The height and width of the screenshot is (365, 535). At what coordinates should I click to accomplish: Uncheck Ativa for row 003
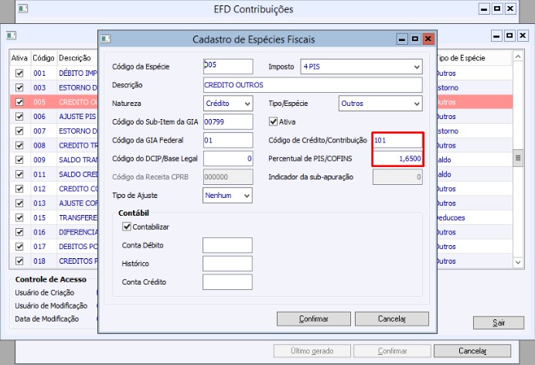(x=19, y=87)
